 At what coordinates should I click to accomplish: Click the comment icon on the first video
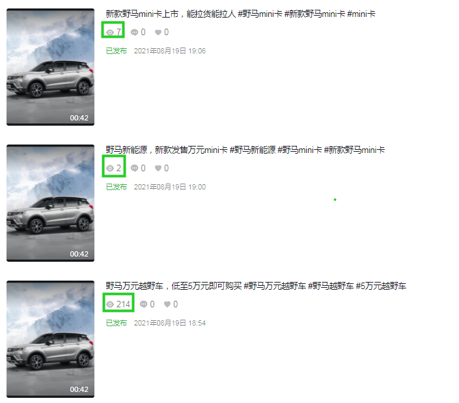click(x=134, y=32)
